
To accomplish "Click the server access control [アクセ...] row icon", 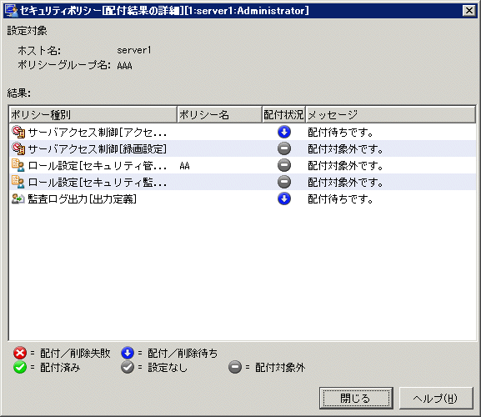I will tap(18, 132).
